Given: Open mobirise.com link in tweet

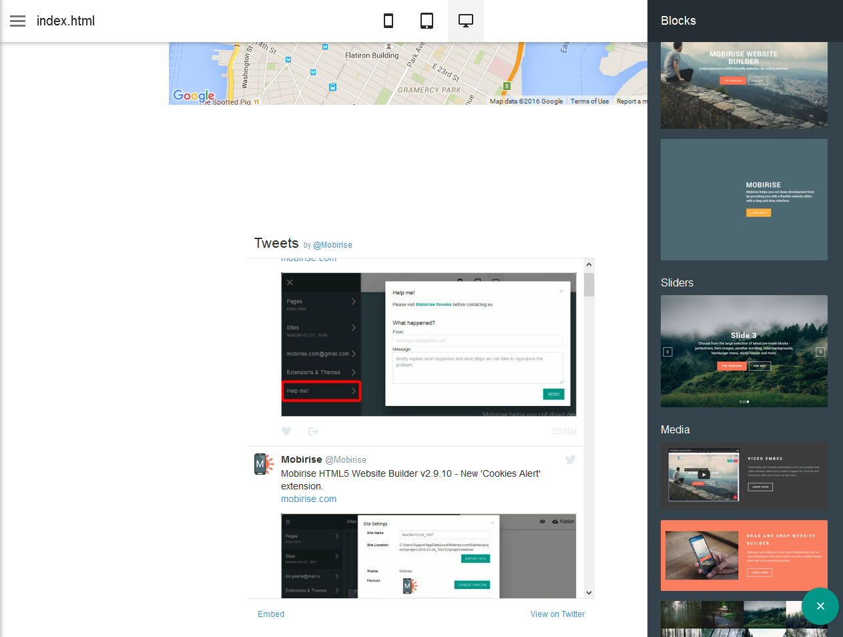Looking at the screenshot, I should click(x=308, y=499).
